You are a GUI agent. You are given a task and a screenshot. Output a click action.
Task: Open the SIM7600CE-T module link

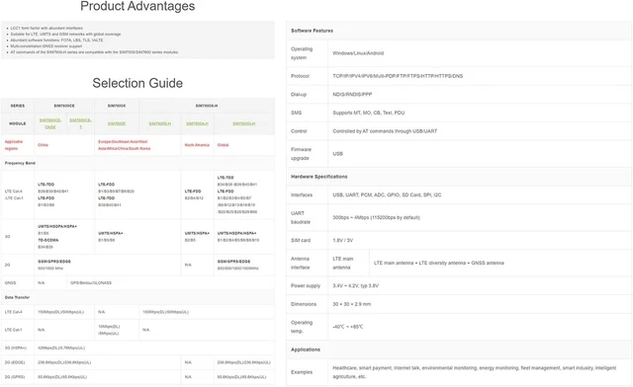[x=80, y=123]
